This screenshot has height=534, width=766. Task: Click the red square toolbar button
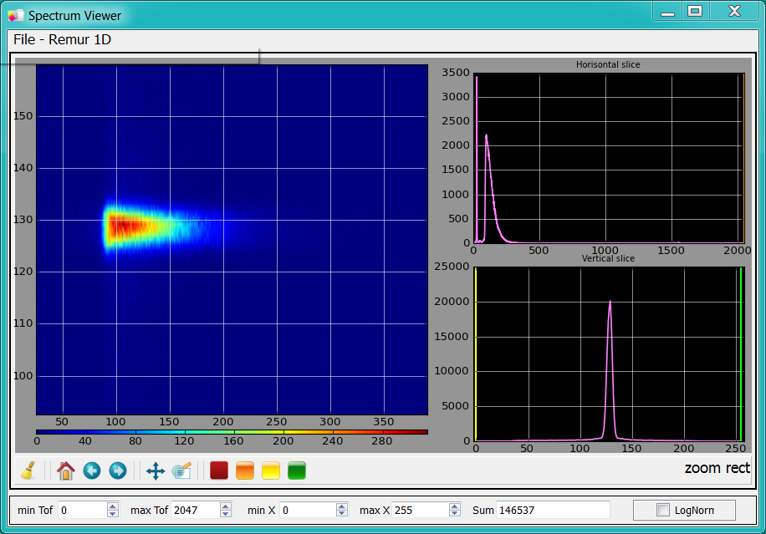[x=219, y=470]
